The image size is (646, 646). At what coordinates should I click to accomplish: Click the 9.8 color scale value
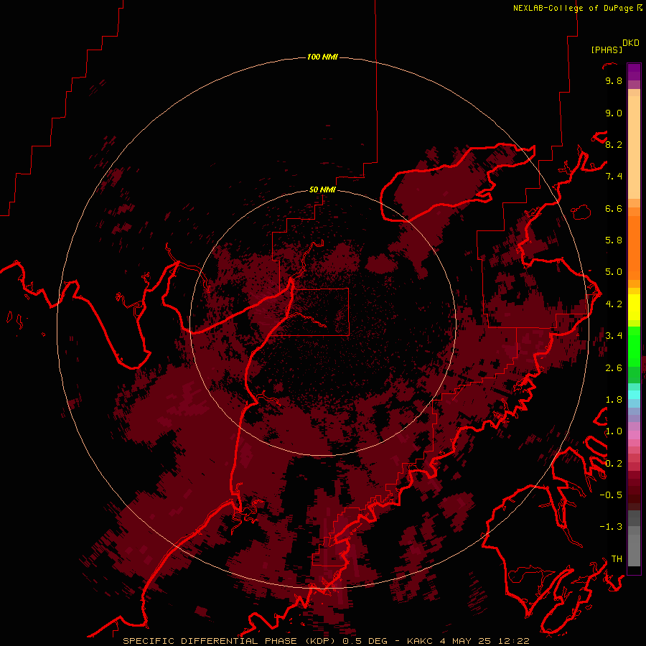tap(614, 81)
